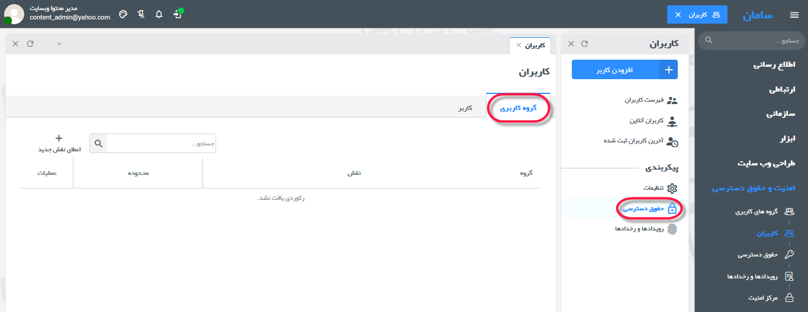Switch to the گروه کاربری tab

518,108
